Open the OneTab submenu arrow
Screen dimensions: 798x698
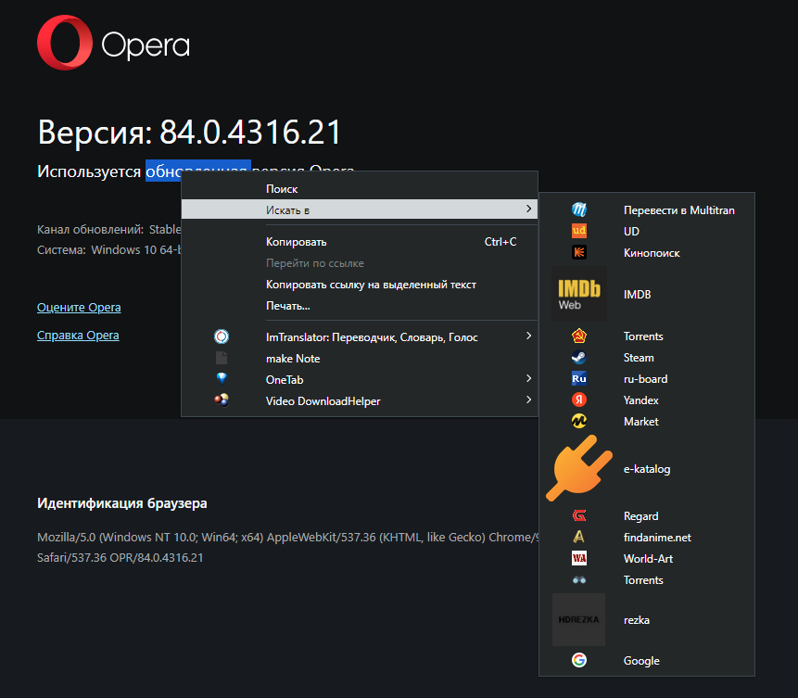coord(529,378)
